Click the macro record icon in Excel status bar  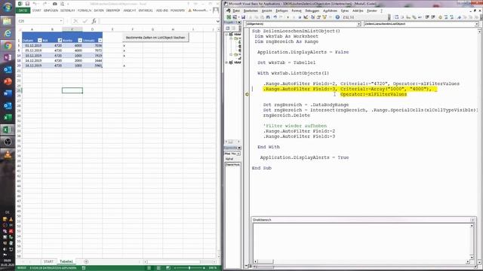(x=84, y=268)
